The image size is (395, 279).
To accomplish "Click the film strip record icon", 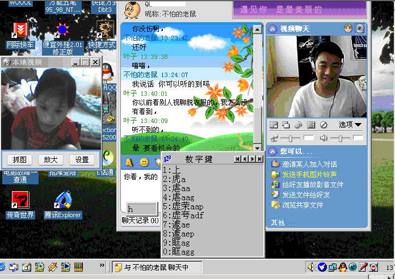I will 311,125.
